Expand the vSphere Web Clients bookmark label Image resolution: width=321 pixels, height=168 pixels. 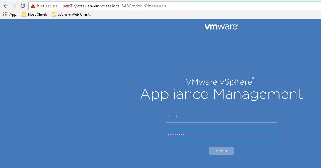[x=74, y=14]
